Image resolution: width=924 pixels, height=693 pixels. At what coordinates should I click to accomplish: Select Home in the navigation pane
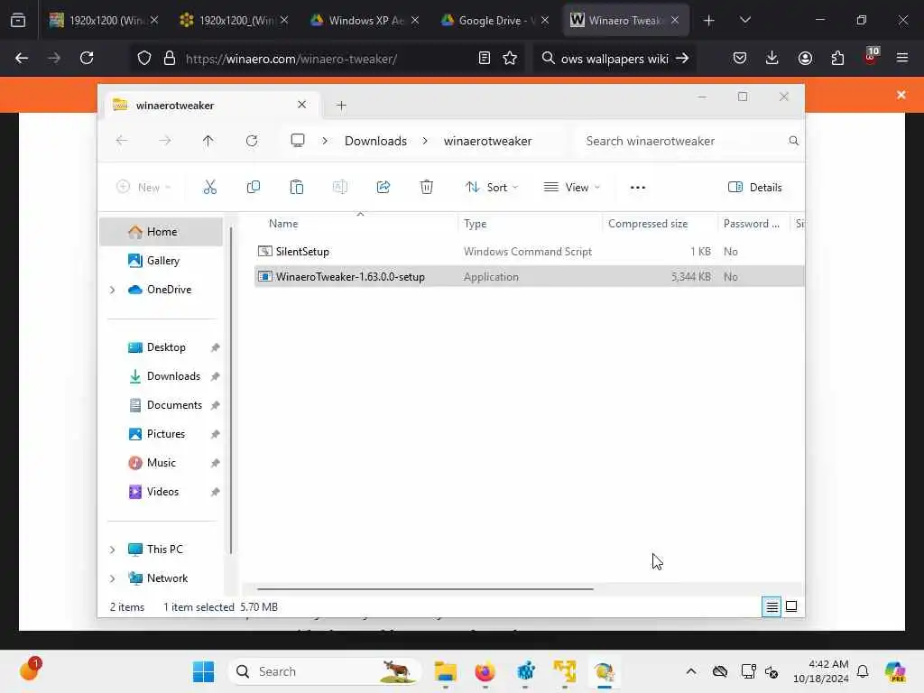pyautogui.click(x=161, y=232)
